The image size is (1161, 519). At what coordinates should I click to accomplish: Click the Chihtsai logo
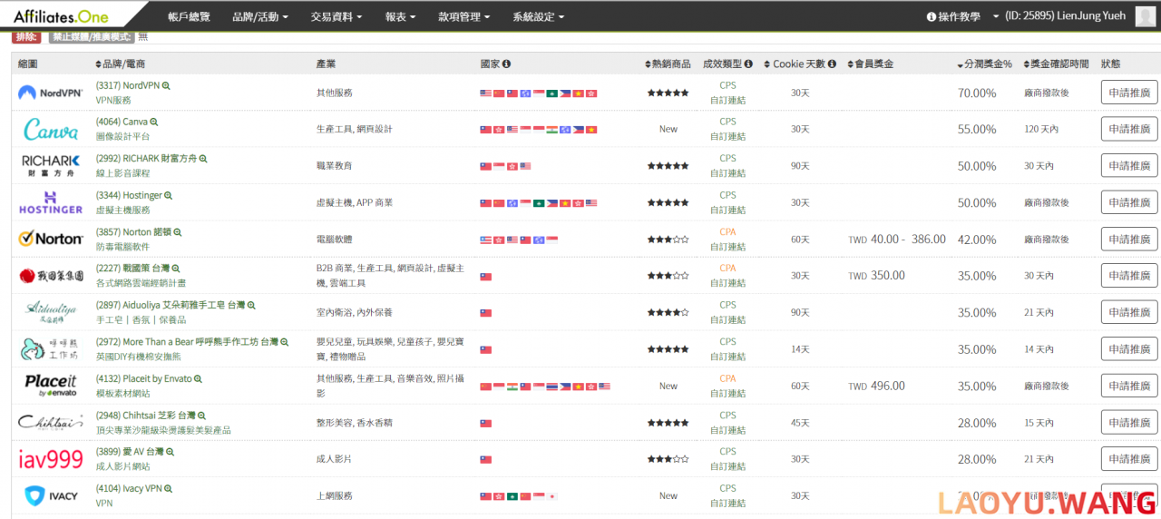click(51, 422)
